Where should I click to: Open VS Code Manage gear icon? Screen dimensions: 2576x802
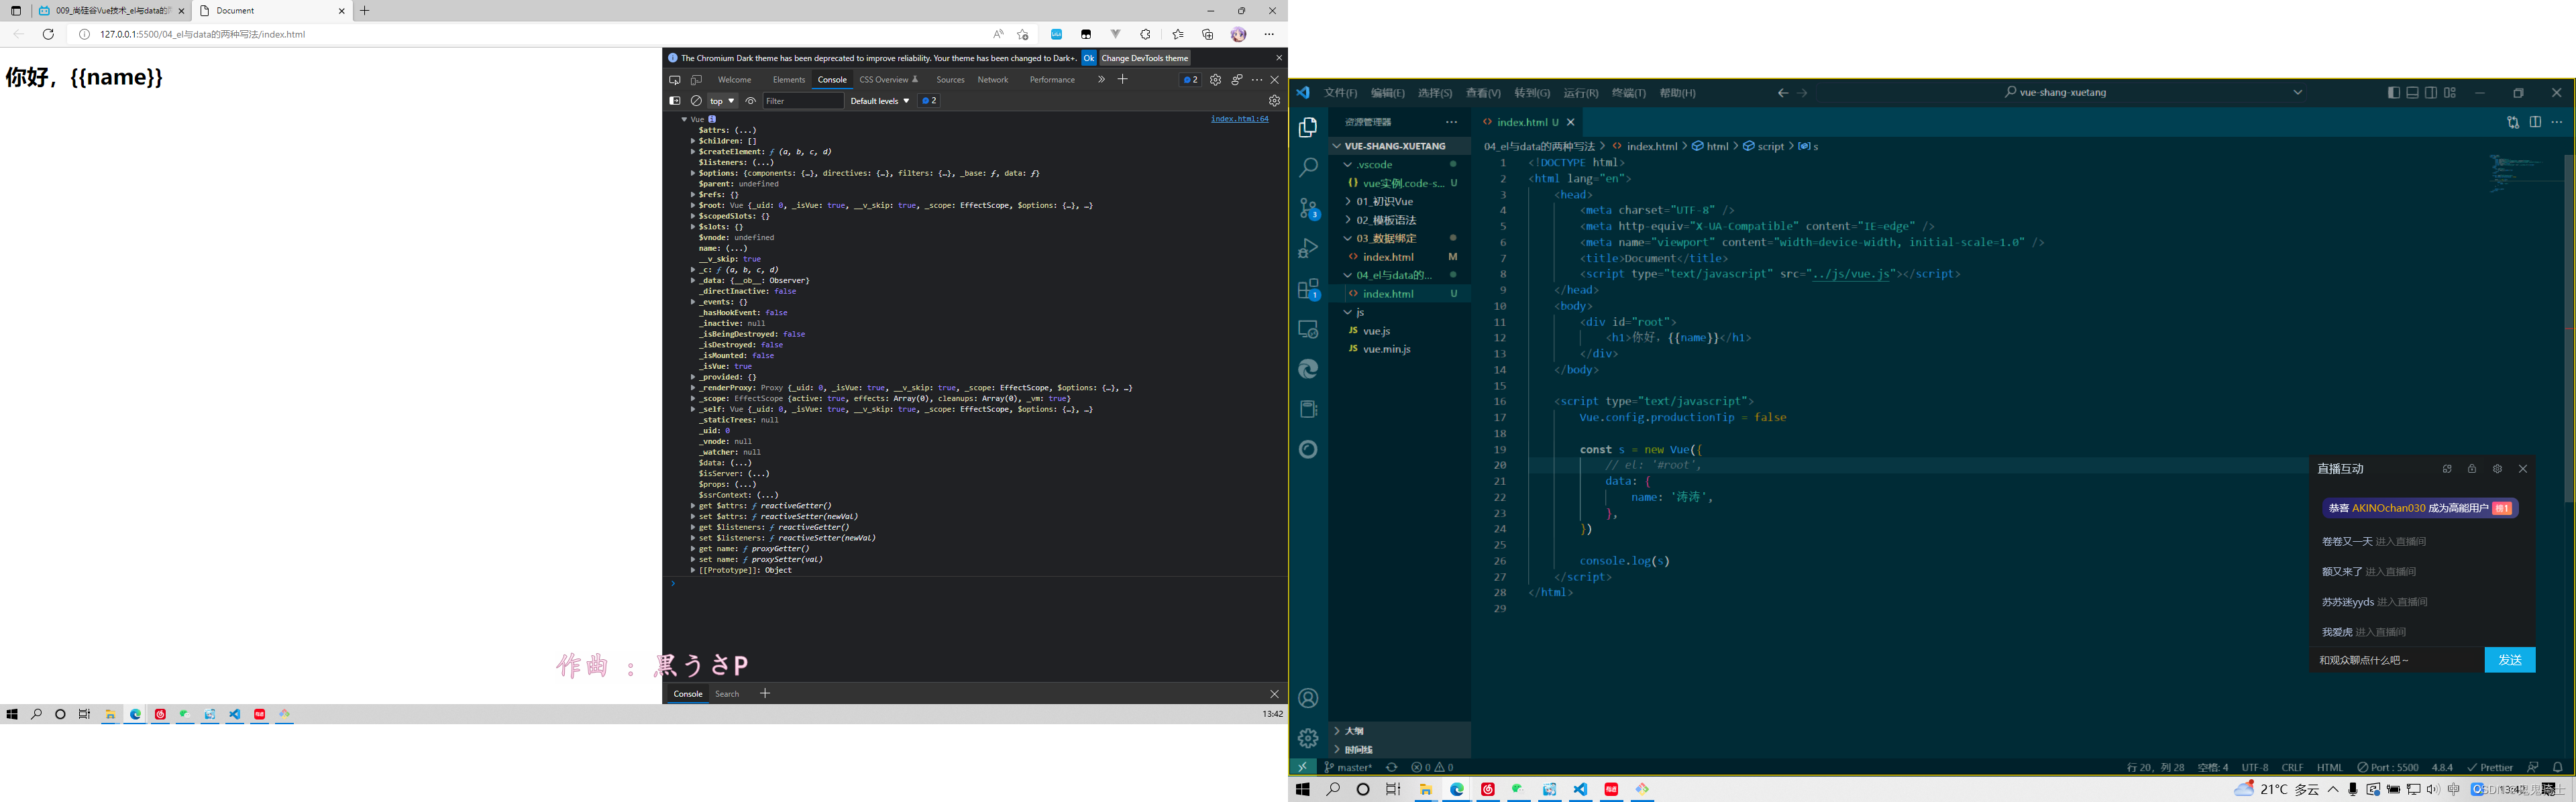pyautogui.click(x=1308, y=738)
